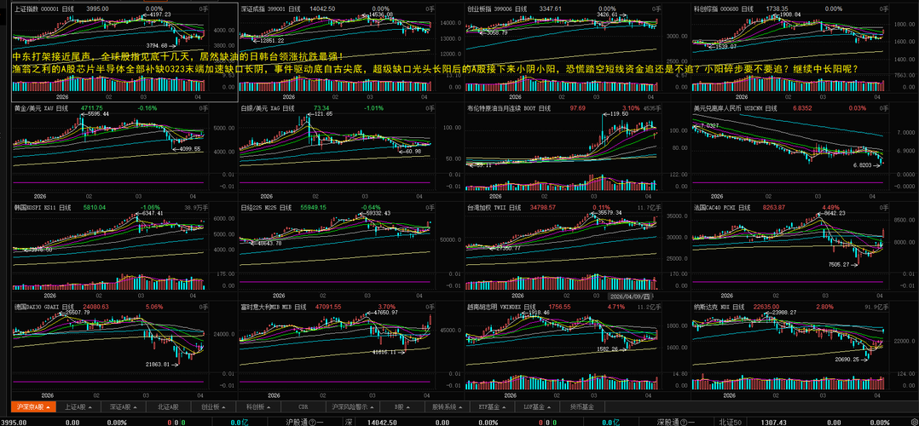Expand the 深证A股 tab dropdown arrow
919x426 pixels.
click(136, 407)
